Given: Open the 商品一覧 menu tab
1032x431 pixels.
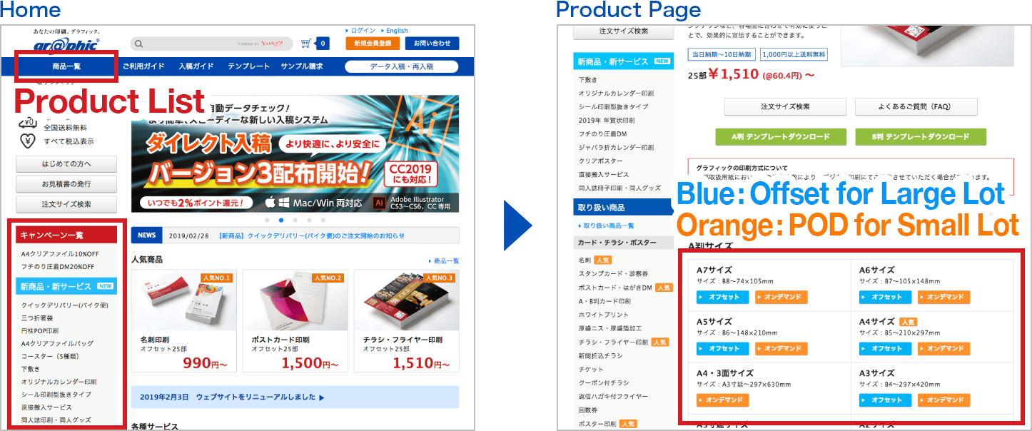Looking at the screenshot, I should pyautogui.click(x=66, y=66).
